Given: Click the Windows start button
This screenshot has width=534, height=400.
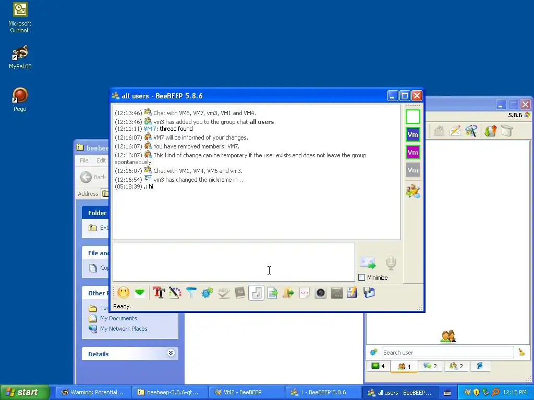Looking at the screenshot, I should click(25, 392).
